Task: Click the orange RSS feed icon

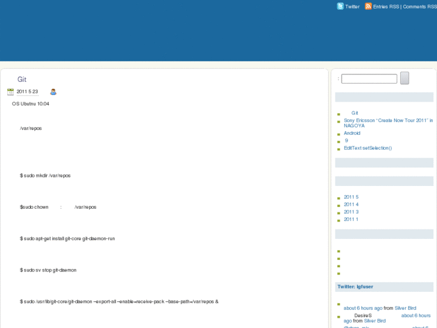Action: coord(368,6)
